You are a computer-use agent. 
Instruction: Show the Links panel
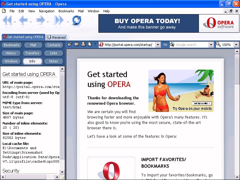click(x=54, y=53)
